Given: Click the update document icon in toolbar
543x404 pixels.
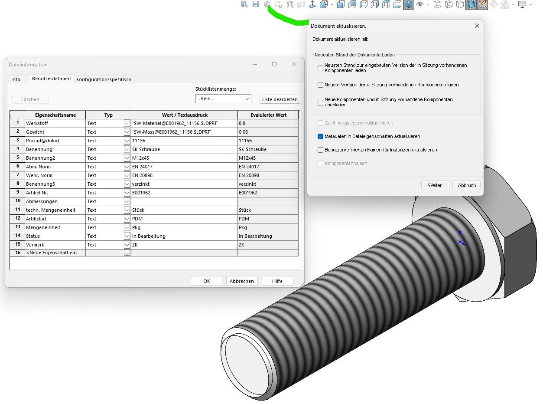Looking at the screenshot, I should [x=267, y=4].
